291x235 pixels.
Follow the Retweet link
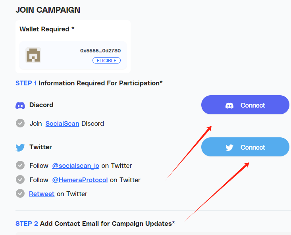(x=42, y=194)
